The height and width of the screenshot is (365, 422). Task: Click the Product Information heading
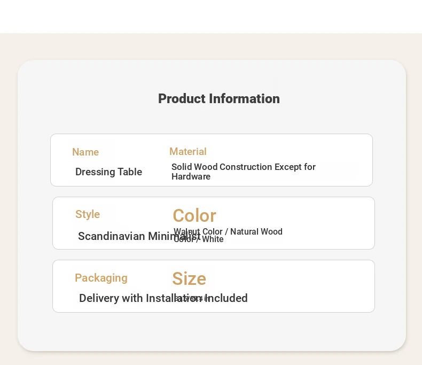pyautogui.click(x=219, y=98)
